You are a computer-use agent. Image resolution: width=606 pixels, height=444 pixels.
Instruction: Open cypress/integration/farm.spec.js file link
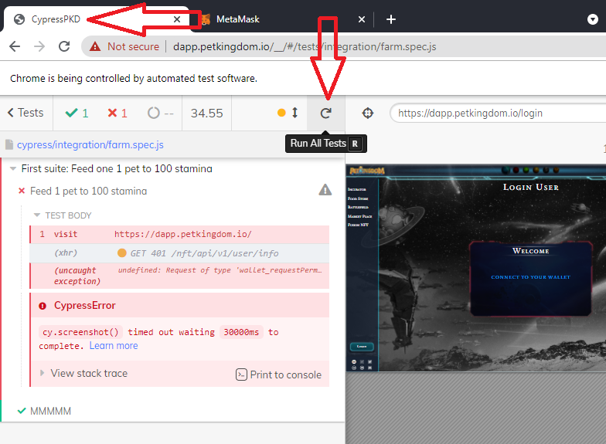tap(90, 145)
